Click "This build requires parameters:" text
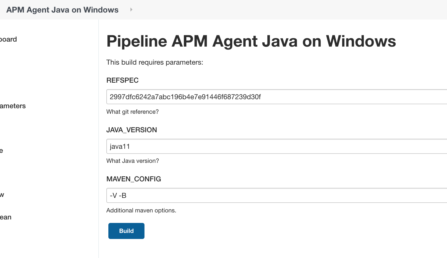The height and width of the screenshot is (258, 447). click(155, 62)
